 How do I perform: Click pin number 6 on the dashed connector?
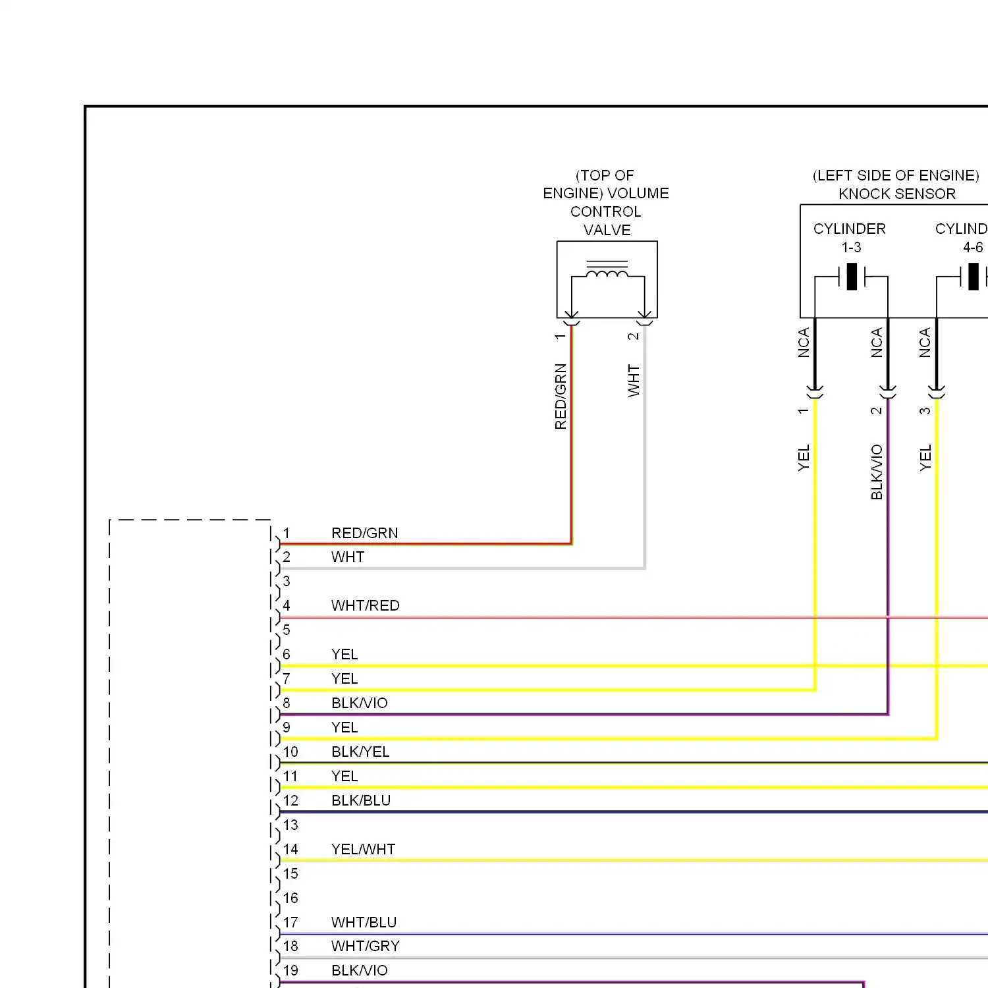click(x=287, y=655)
